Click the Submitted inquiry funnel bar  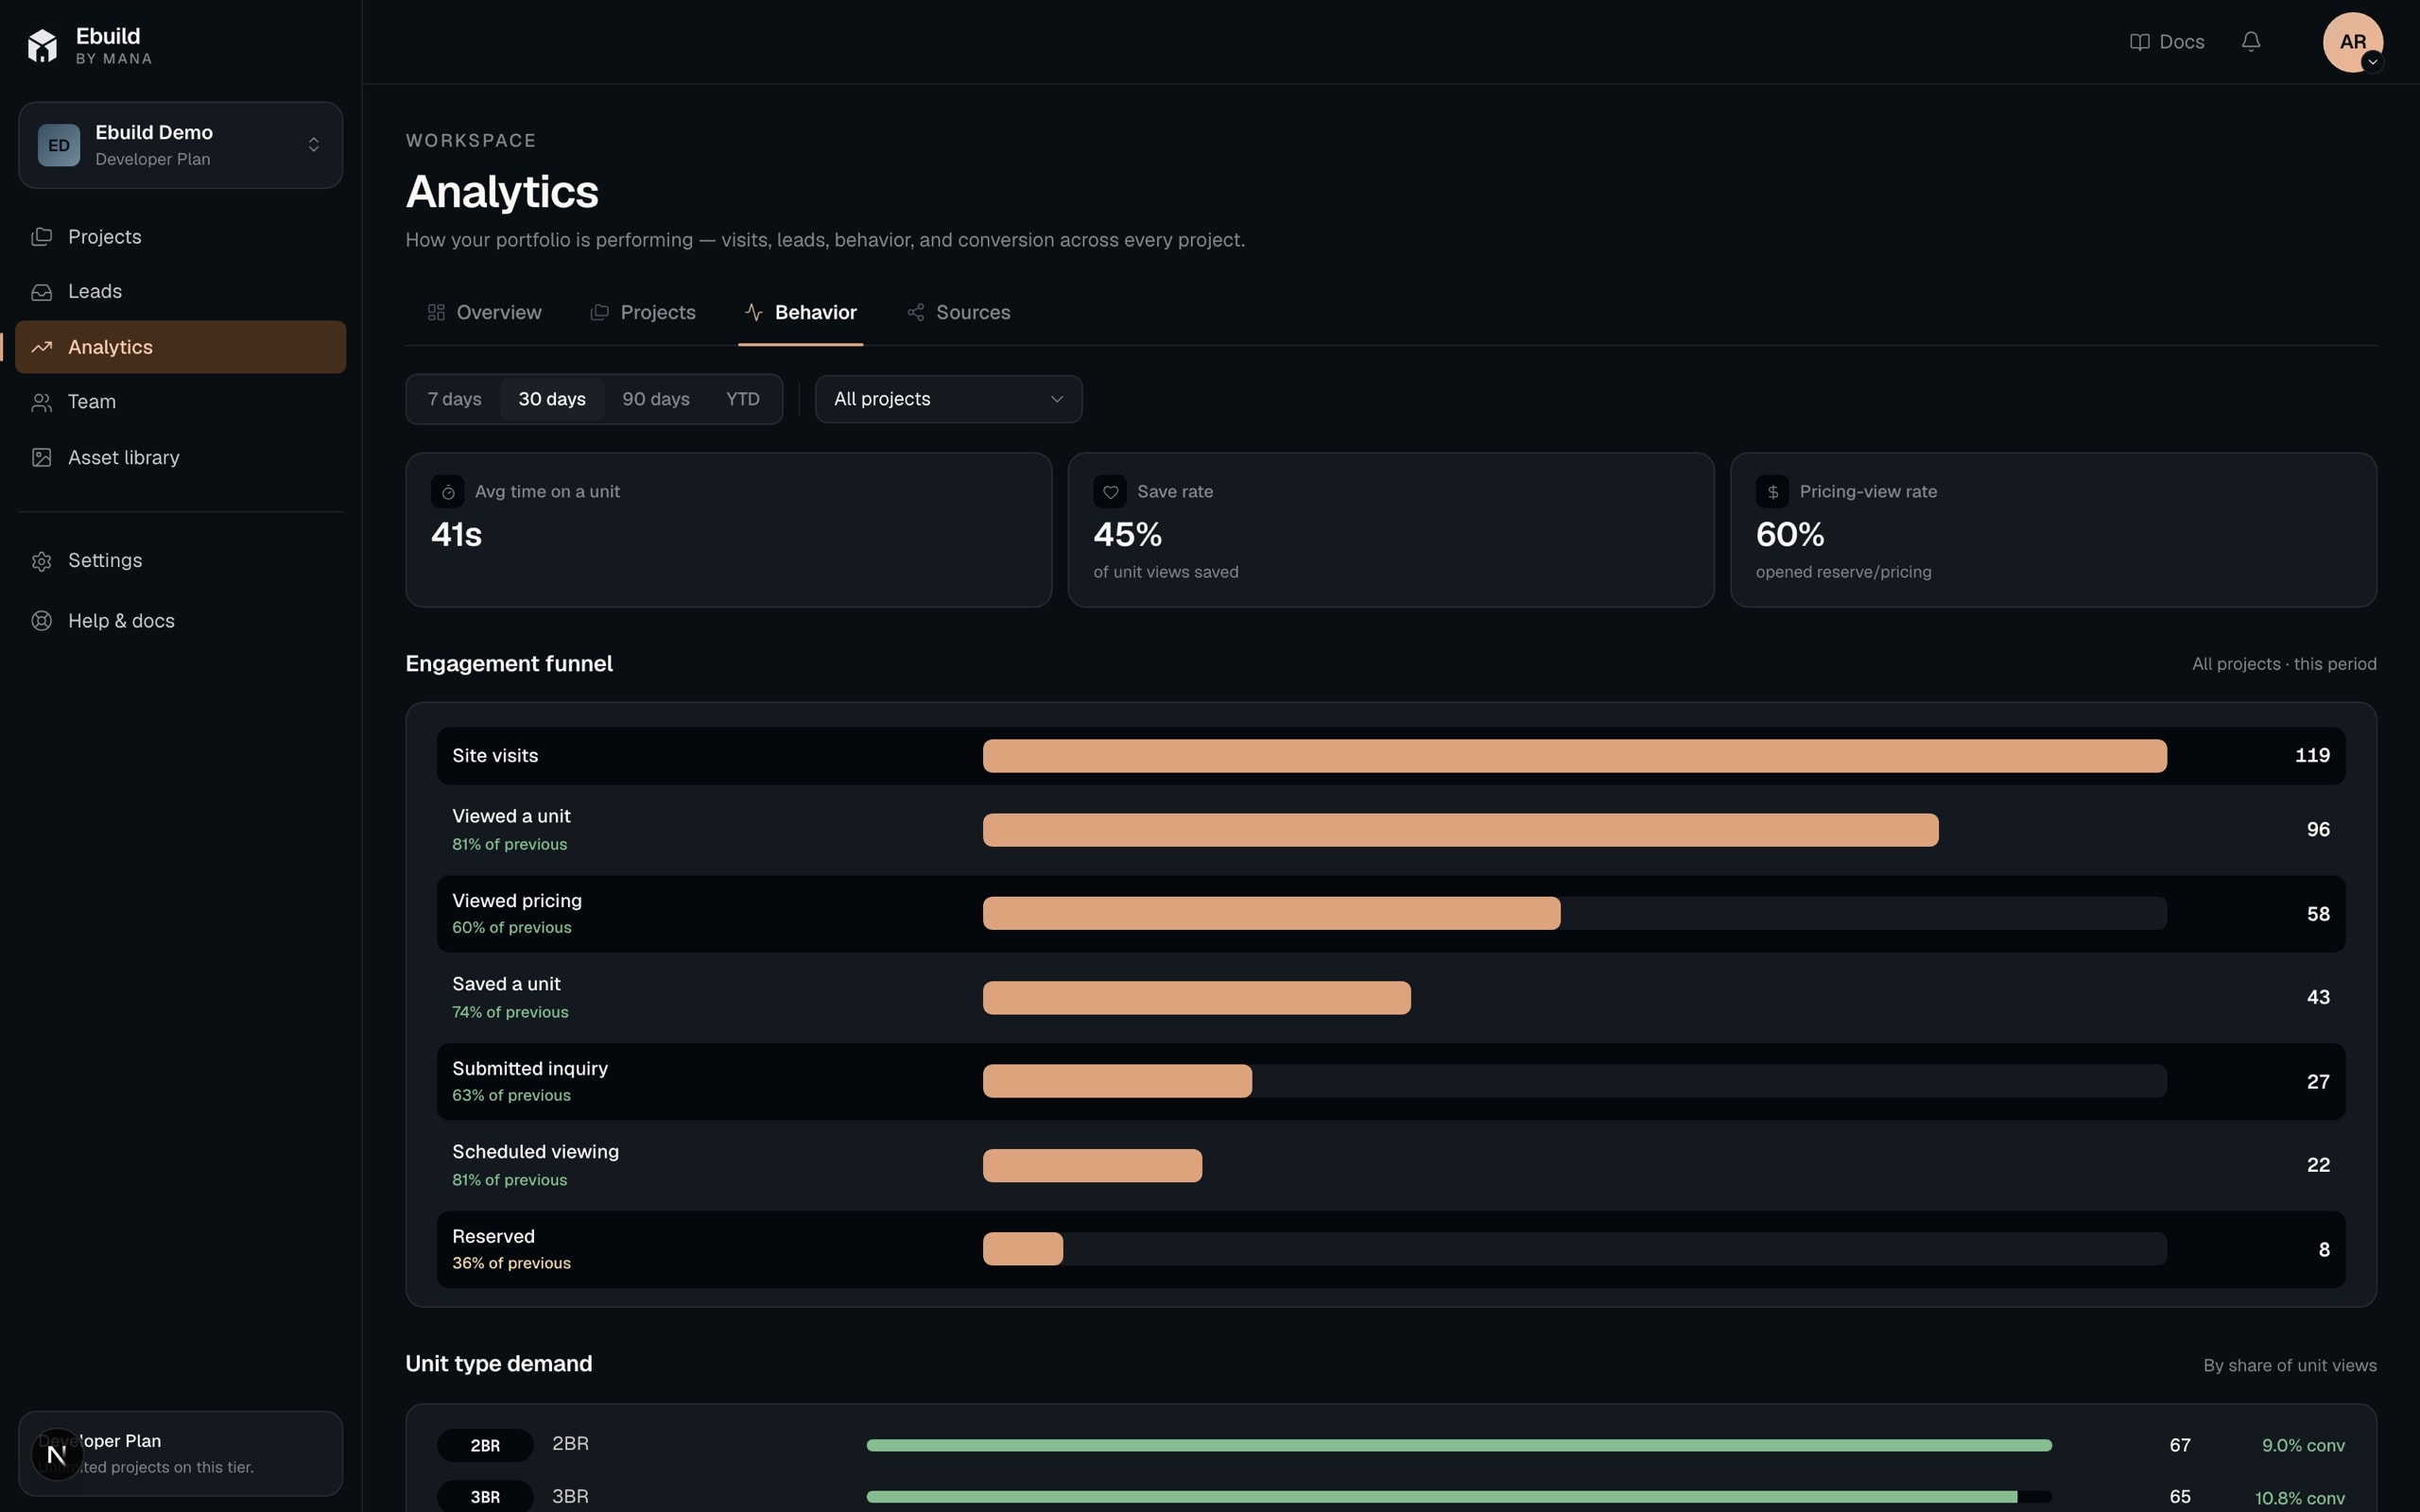coord(1117,1082)
